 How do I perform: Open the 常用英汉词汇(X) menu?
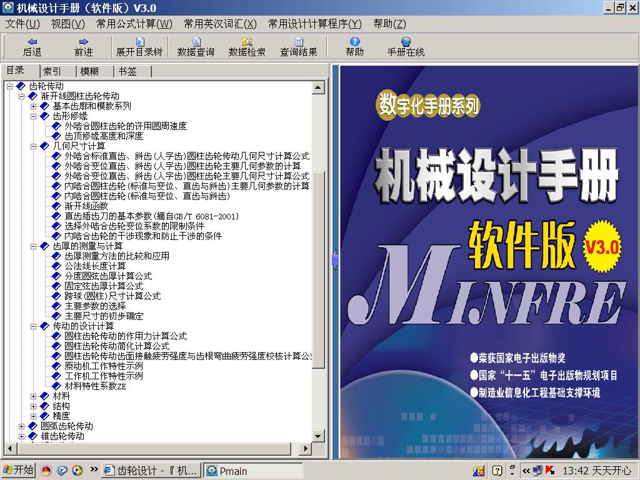click(x=220, y=24)
